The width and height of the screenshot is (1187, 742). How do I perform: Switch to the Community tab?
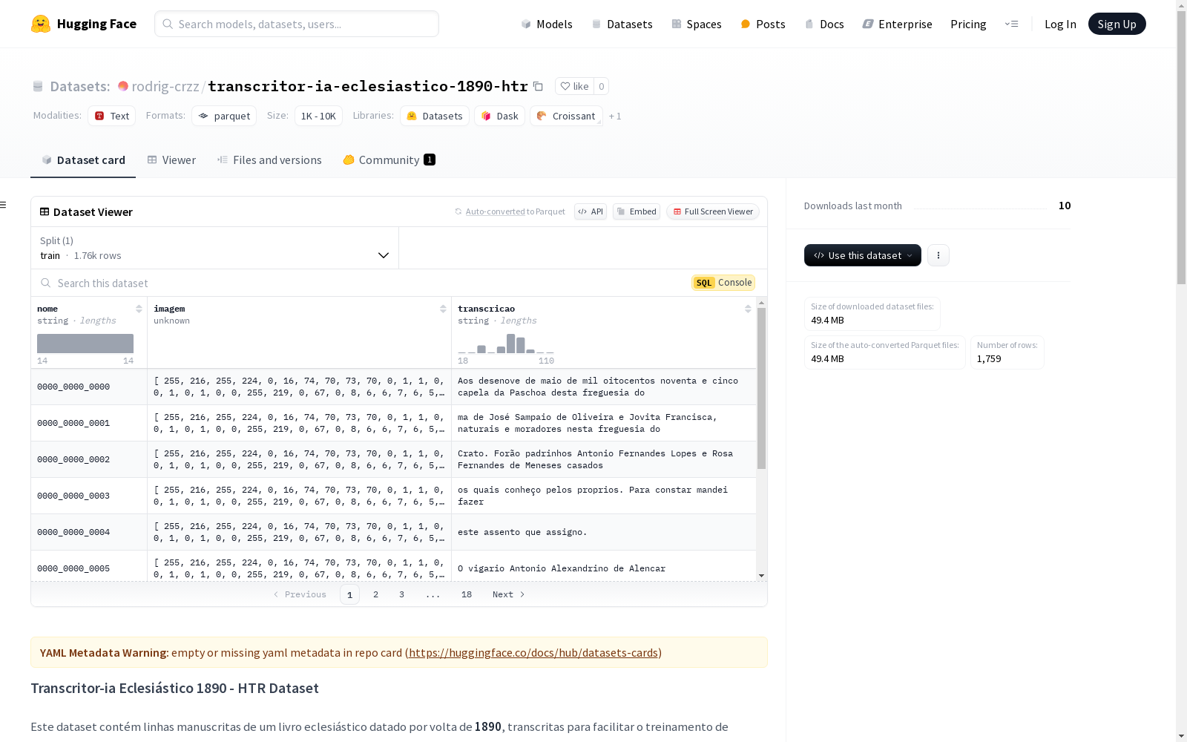(389, 160)
